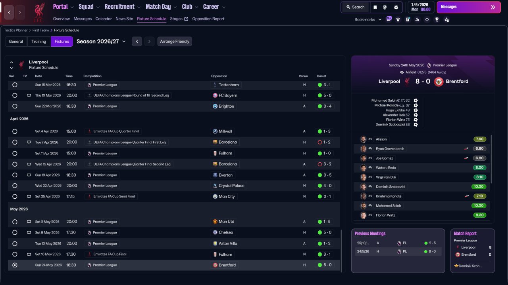Viewport: 508px width, 285px height.
Task: Open the Overview sub-tab
Action: point(61,19)
